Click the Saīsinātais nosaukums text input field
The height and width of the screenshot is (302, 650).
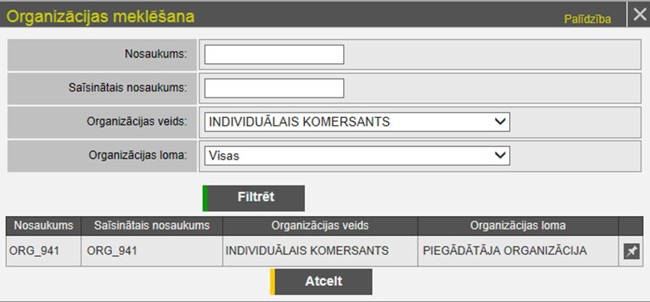(274, 88)
